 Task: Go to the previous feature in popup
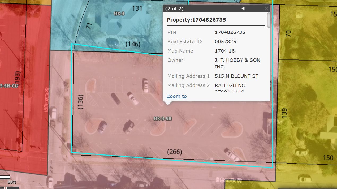[x=243, y=8]
